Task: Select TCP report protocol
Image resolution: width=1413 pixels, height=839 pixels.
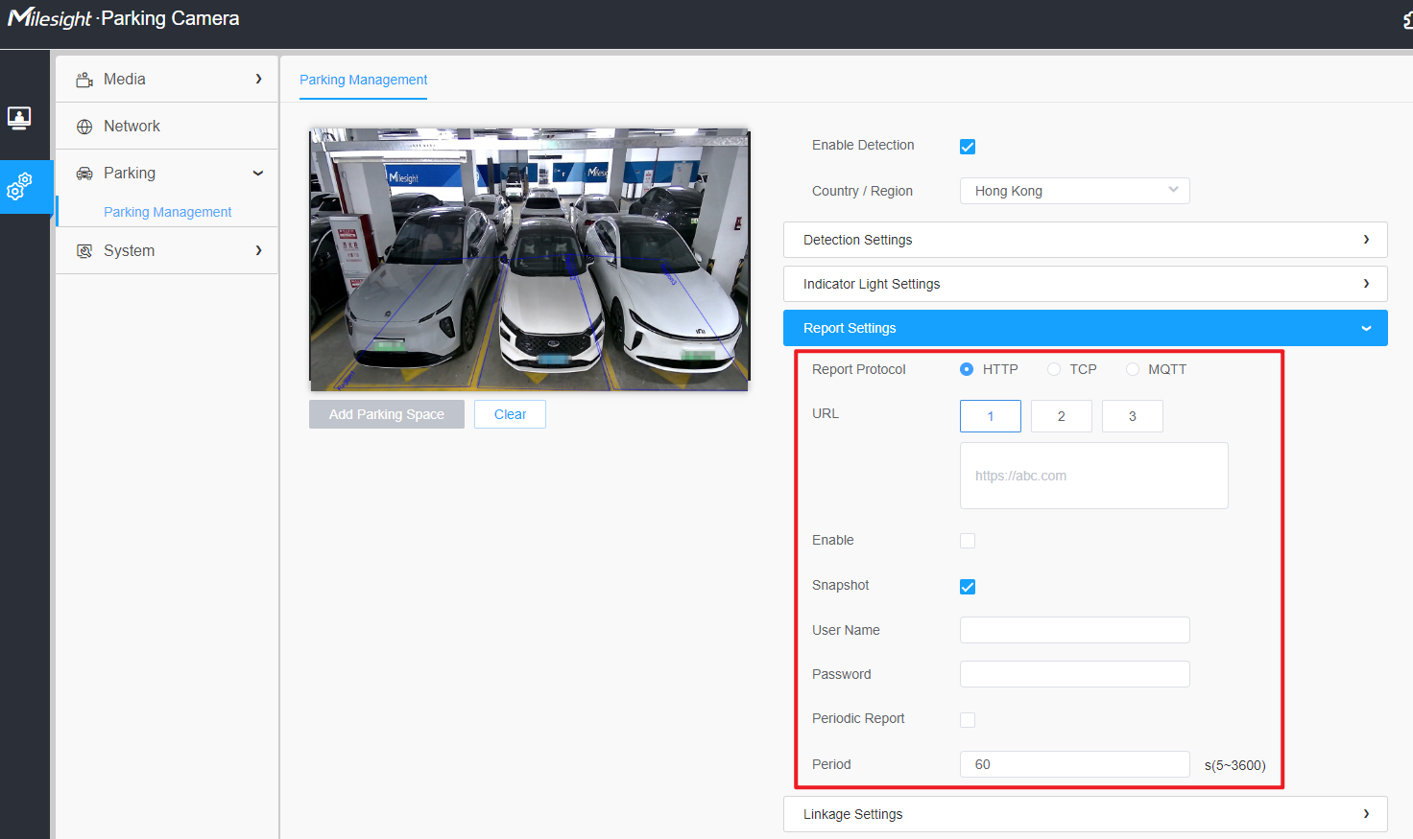Action: coord(1054,369)
